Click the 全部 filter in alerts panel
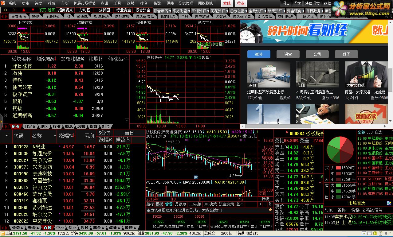Viewport: 393px width, 237px height. tap(361, 132)
